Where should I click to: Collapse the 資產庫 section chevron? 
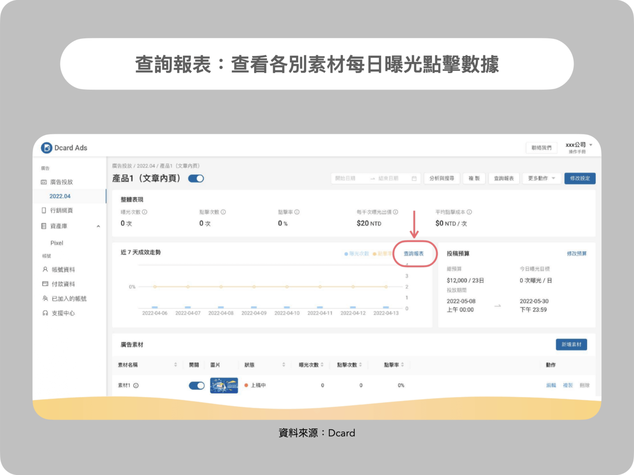[x=98, y=226]
